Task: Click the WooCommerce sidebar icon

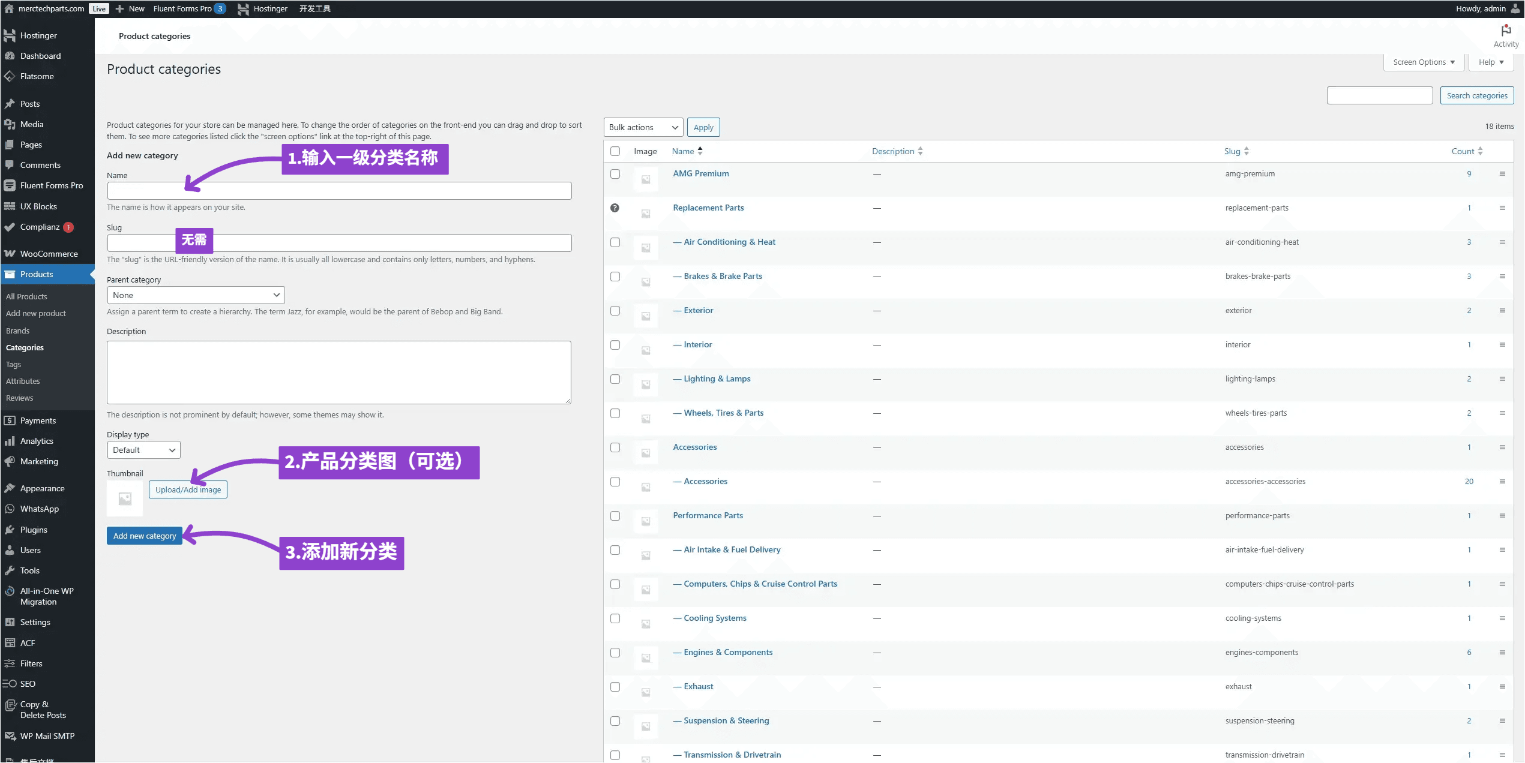Action: coord(10,254)
